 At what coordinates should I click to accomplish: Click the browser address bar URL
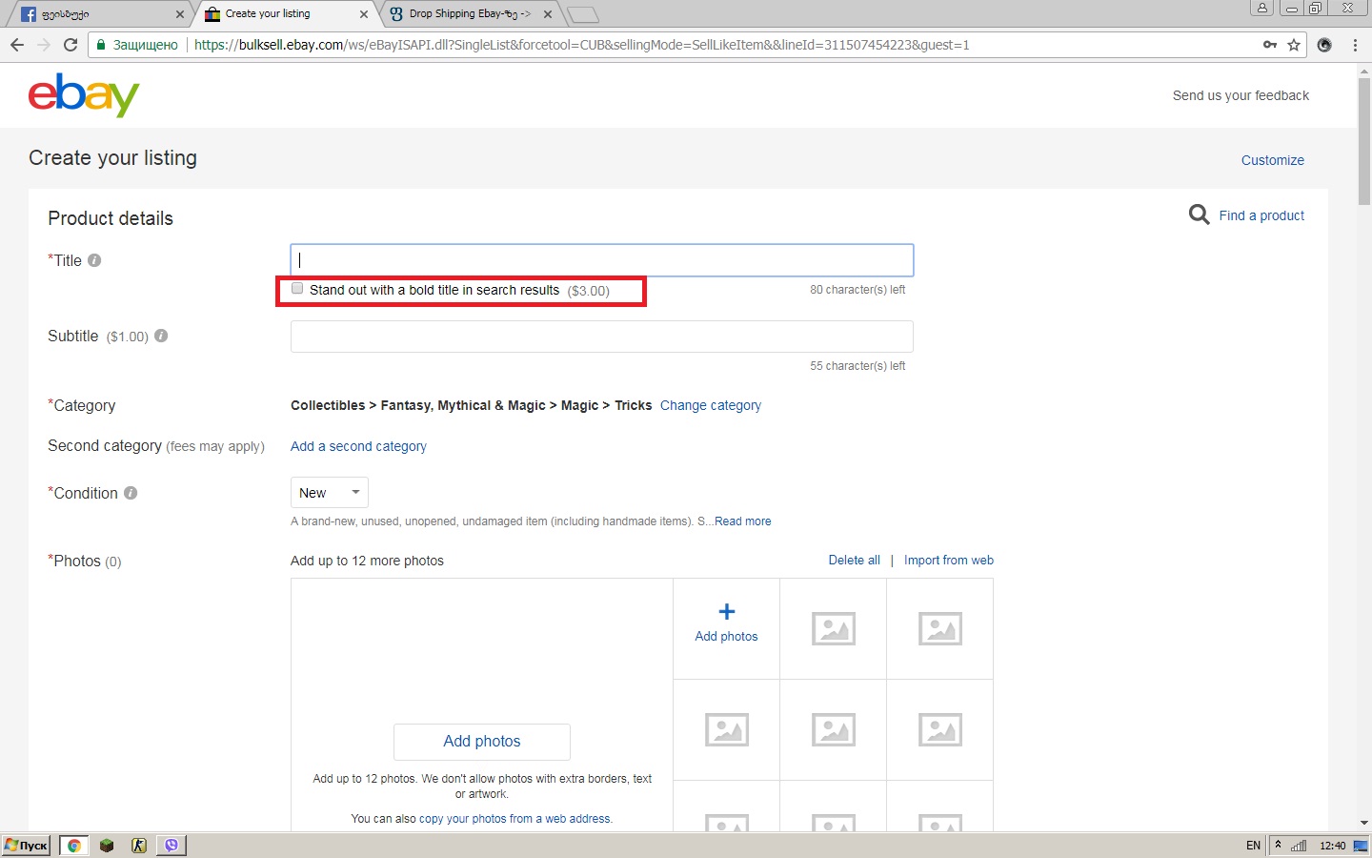581,45
